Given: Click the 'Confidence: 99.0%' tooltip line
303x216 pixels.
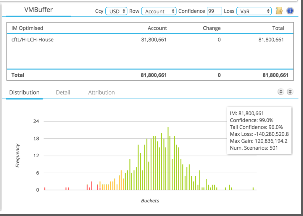Looking at the screenshot, I should click(252, 120).
